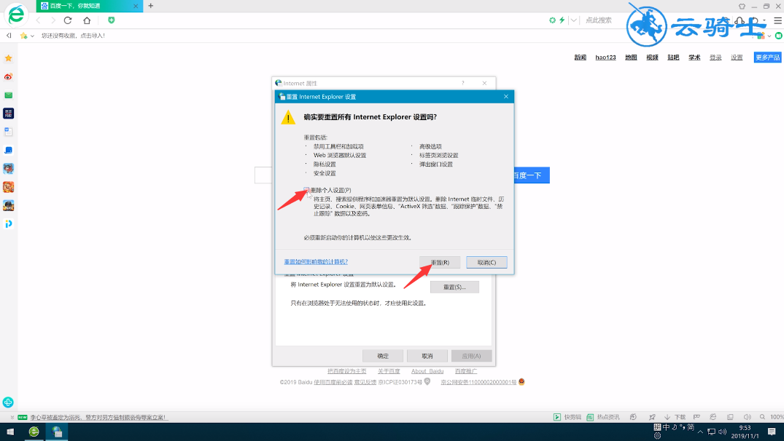
Task: Open the Windows Start menu
Action: pyautogui.click(x=10, y=432)
